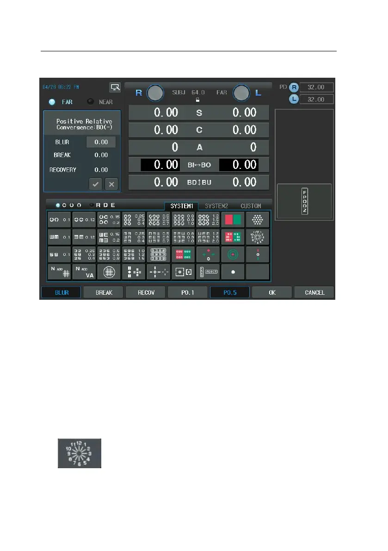Image resolution: width=388 pixels, height=551 pixels.
Task: Toggle the left eye (L) occluder circle
Action: tap(241, 93)
